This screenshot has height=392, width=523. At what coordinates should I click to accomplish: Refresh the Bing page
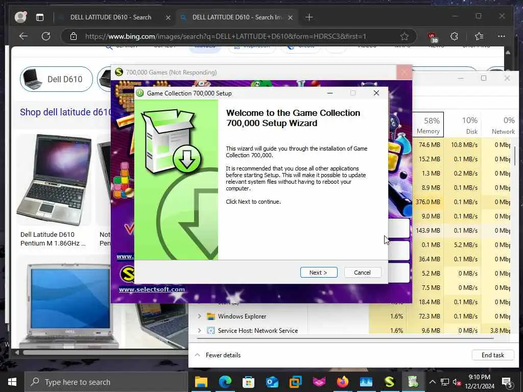pyautogui.click(x=45, y=36)
